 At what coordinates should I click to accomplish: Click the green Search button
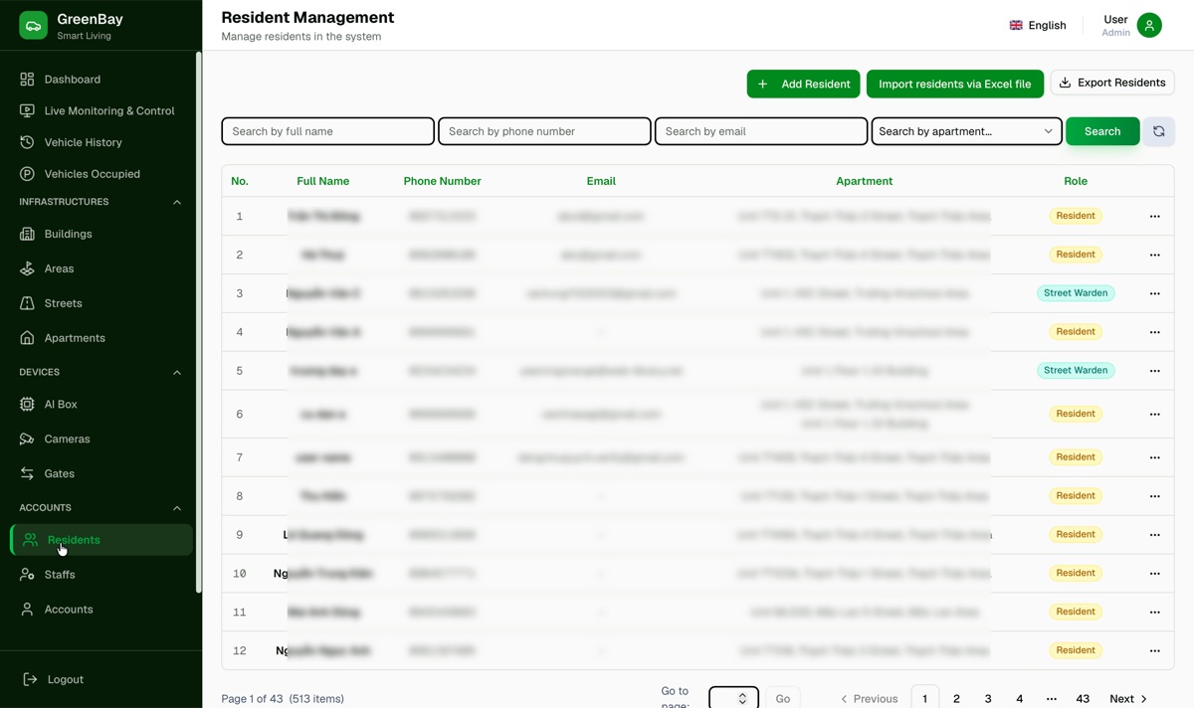1102,131
